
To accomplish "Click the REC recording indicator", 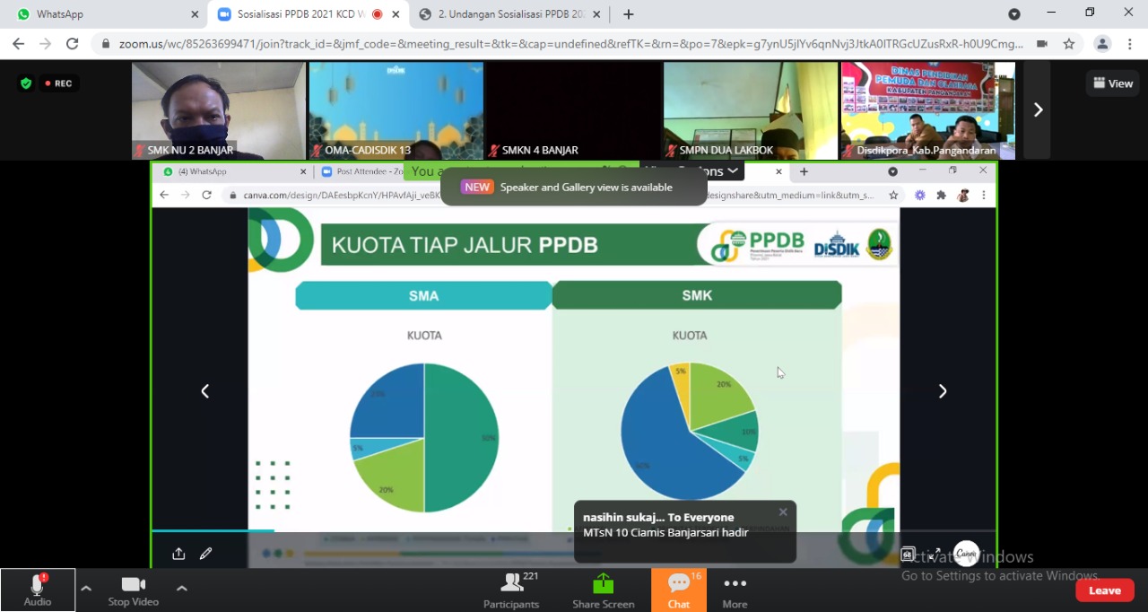I will click(58, 83).
